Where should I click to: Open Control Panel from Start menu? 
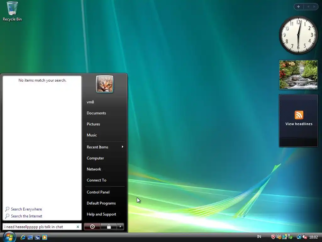98,192
